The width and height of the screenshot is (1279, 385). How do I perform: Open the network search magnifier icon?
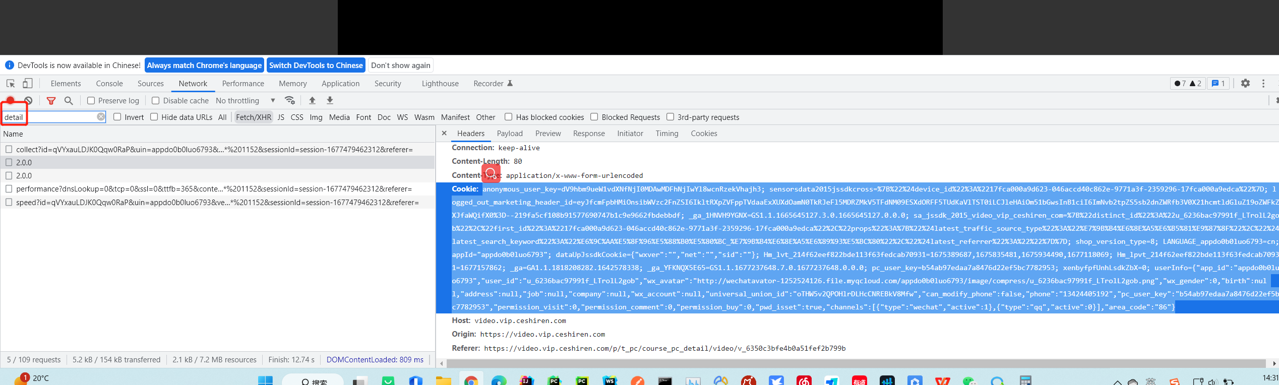point(69,101)
